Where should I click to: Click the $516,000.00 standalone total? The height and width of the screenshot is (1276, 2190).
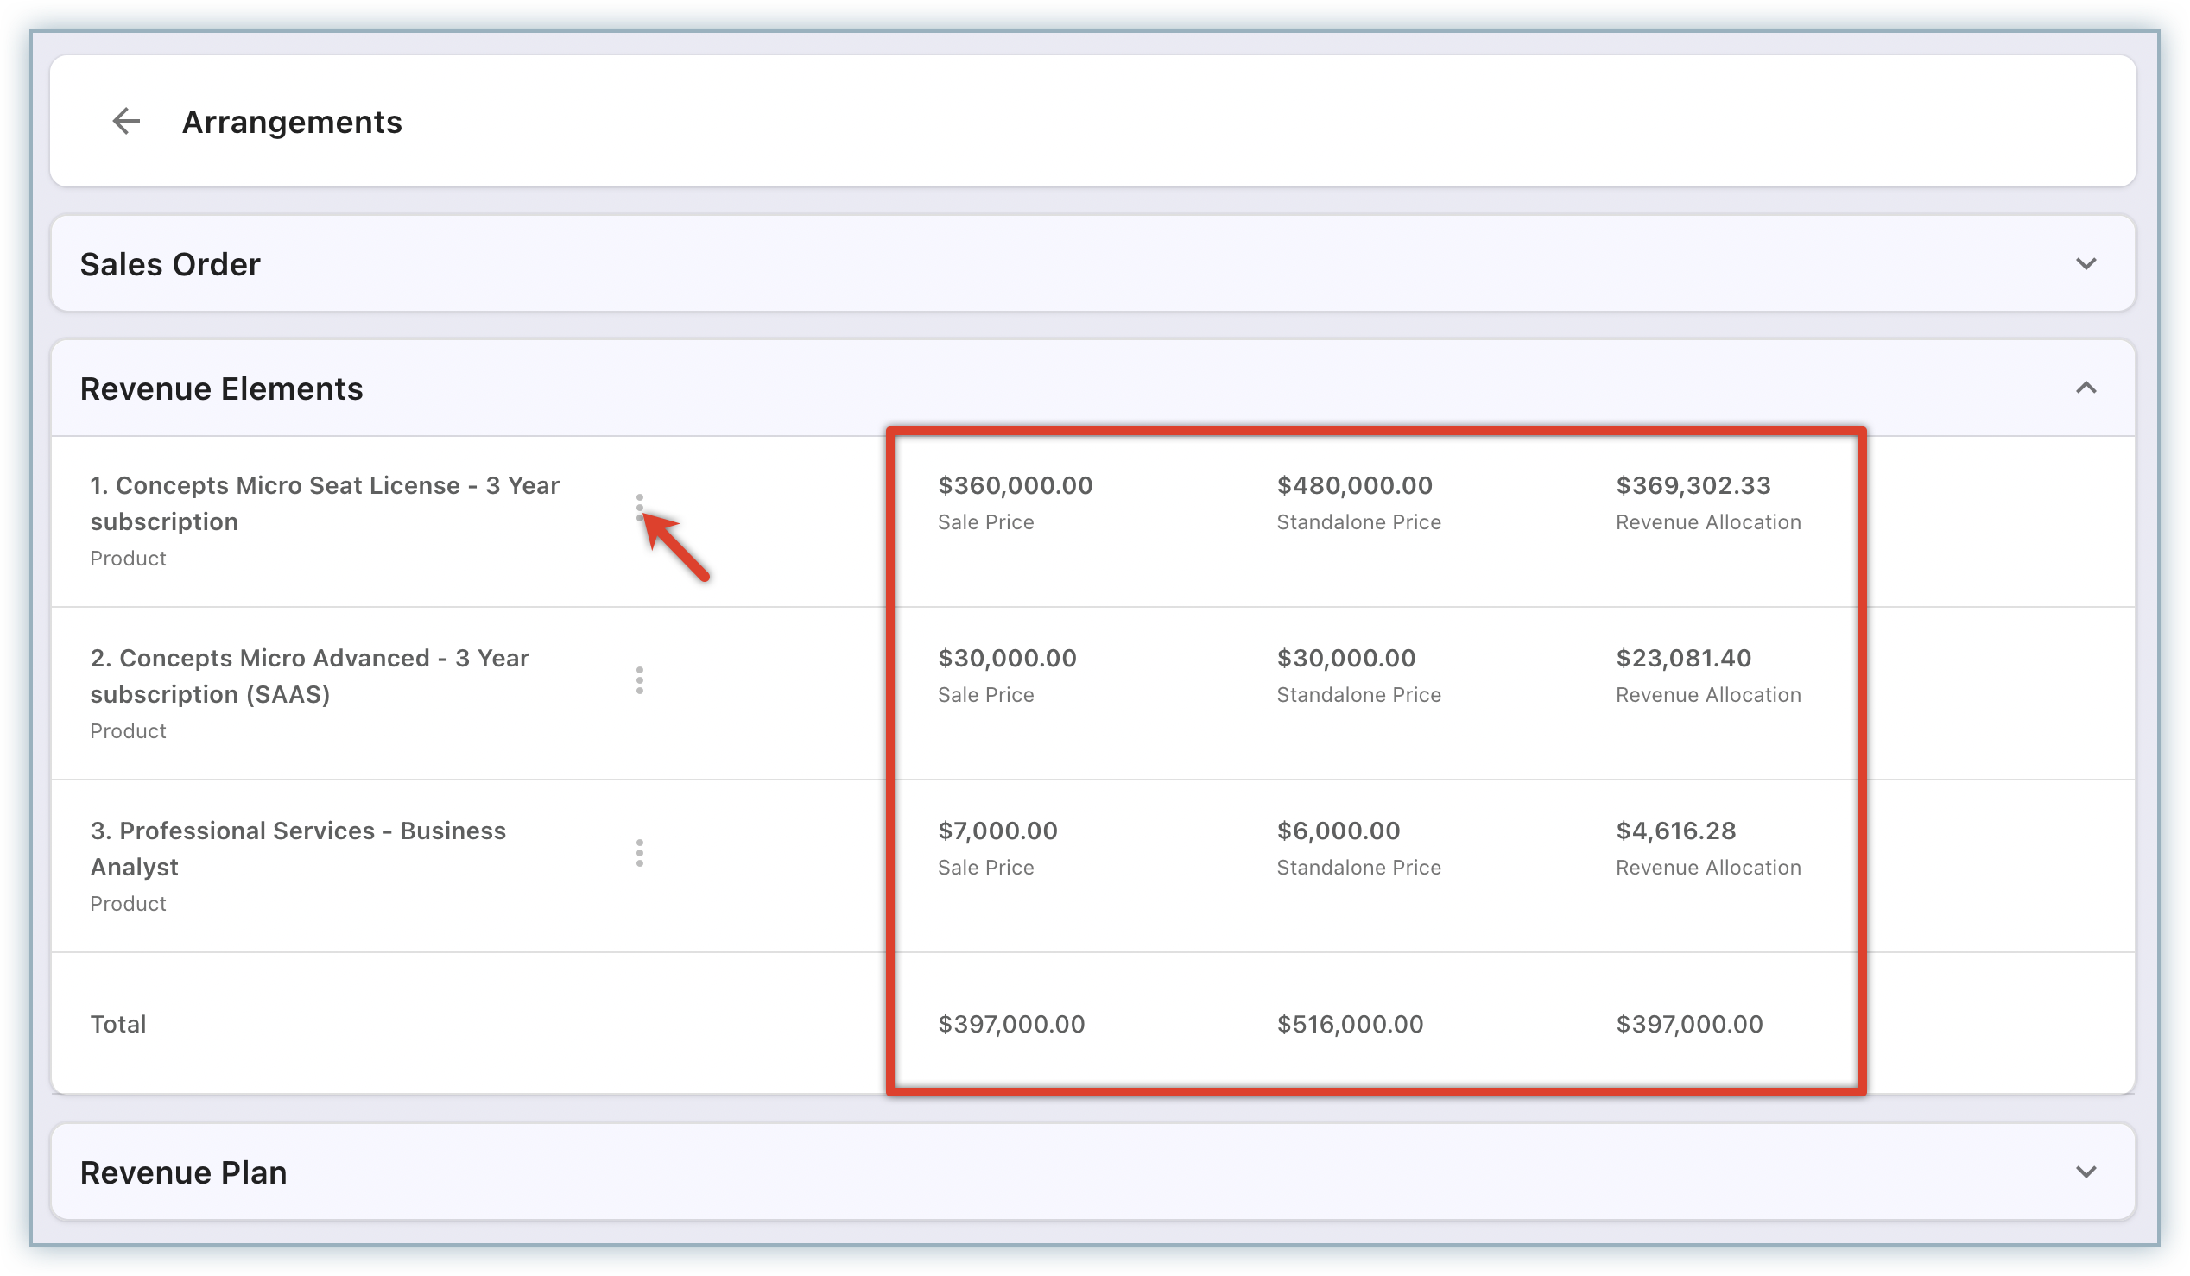pos(1350,1024)
